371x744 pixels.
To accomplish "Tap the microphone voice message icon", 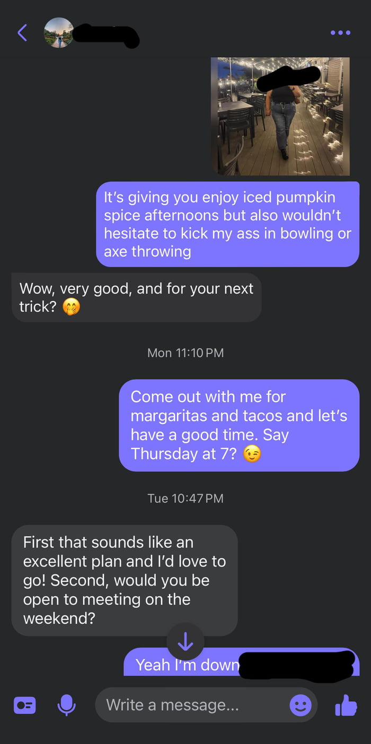I will click(x=66, y=705).
